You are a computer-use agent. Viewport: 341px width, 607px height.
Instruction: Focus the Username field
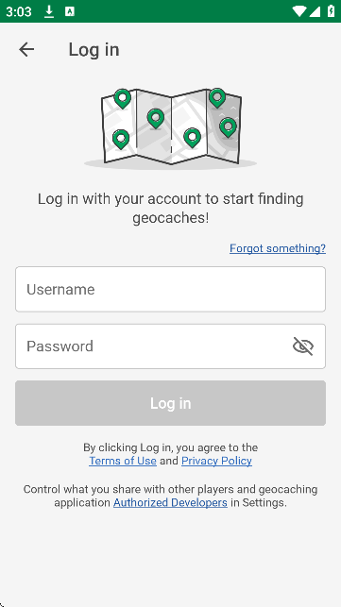point(170,289)
